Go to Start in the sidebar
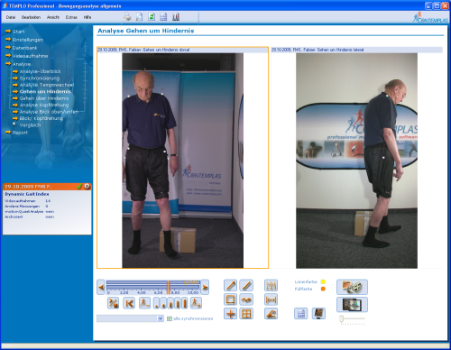The width and height of the screenshot is (451, 350). tap(18, 32)
